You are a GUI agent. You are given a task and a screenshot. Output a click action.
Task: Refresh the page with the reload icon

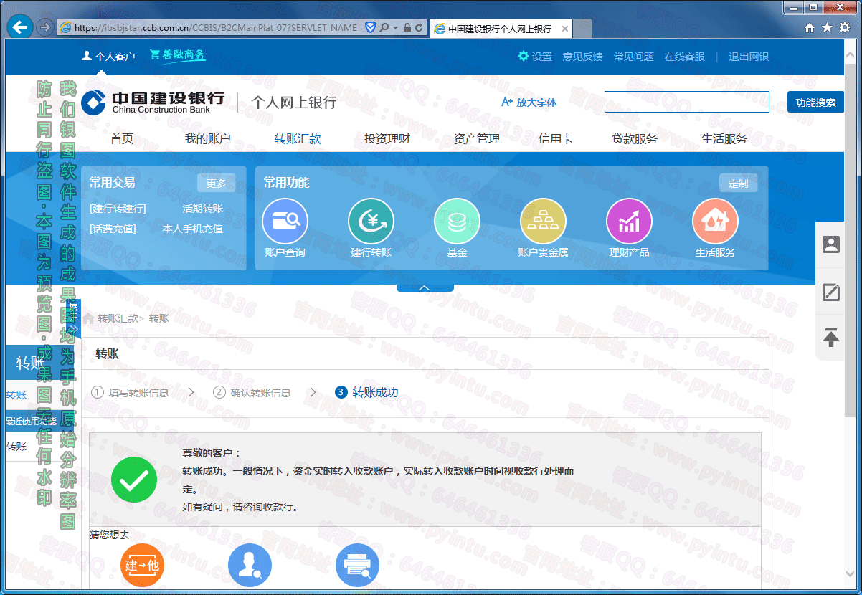pos(420,28)
